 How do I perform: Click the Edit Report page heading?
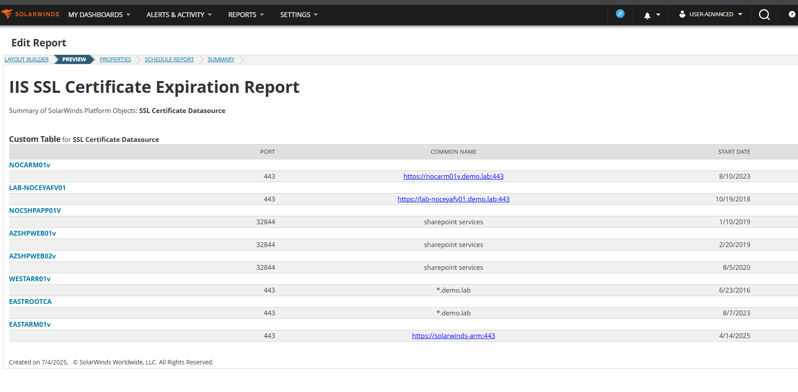click(x=39, y=43)
